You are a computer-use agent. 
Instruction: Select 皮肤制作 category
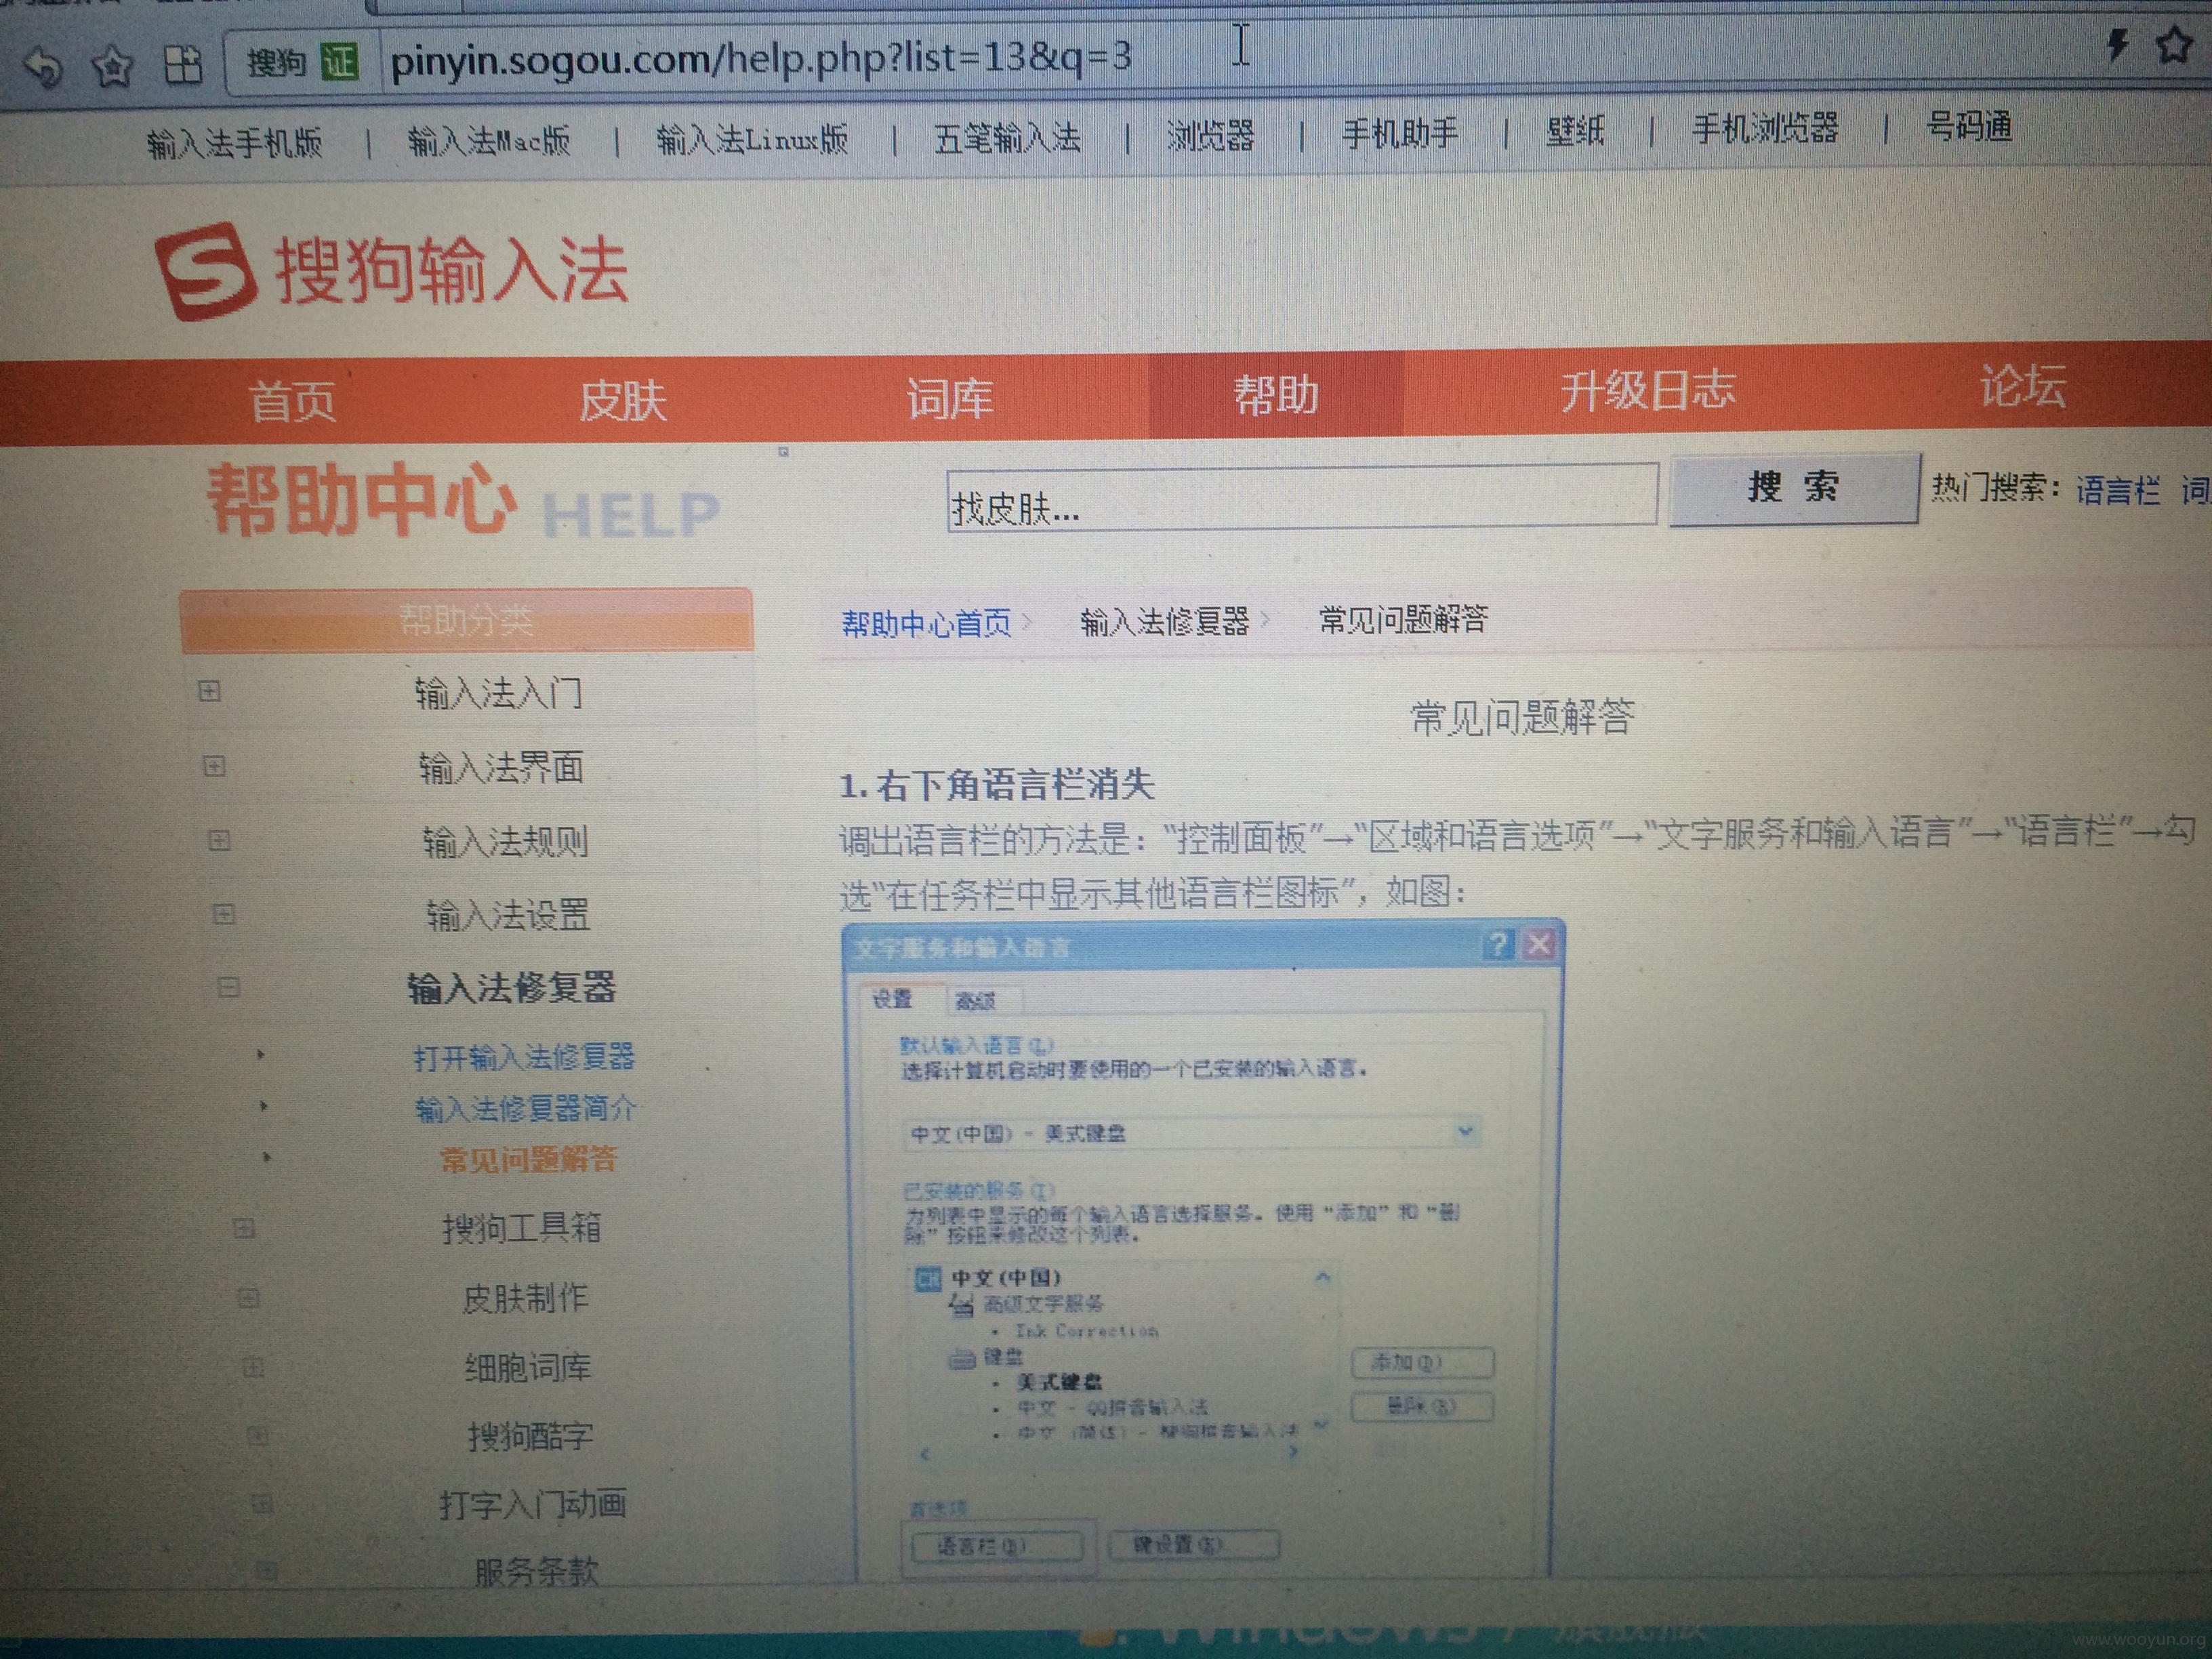click(525, 1298)
